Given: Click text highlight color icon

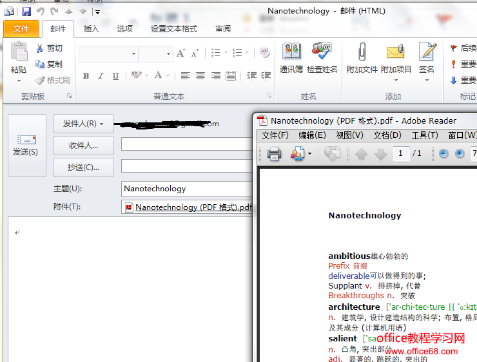Looking at the screenshot, I should [x=136, y=75].
